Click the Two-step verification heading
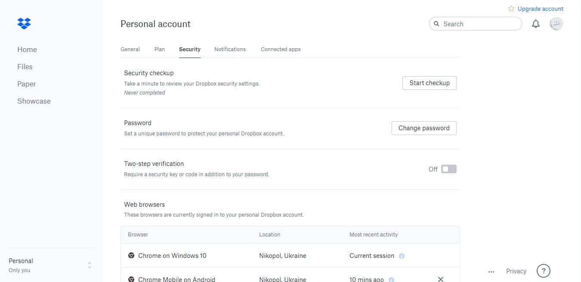Viewport: 581px width, 282px height. 154,164
